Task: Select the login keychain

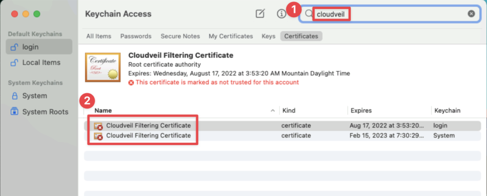Action: tap(39, 47)
